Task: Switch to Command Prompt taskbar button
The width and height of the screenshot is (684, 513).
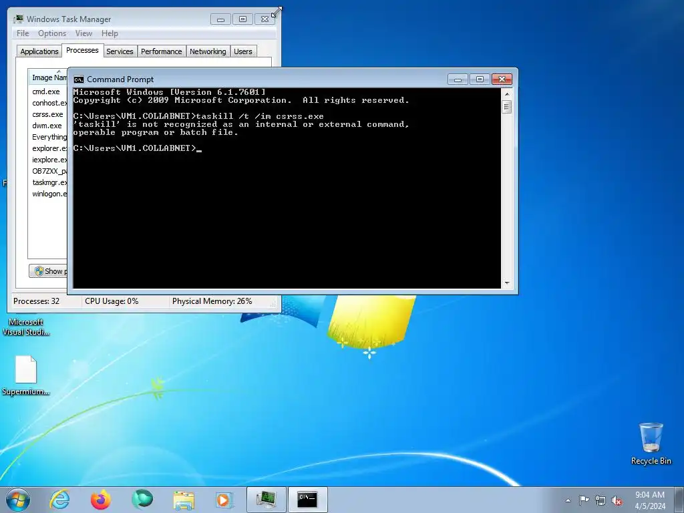Action: pyautogui.click(x=307, y=500)
